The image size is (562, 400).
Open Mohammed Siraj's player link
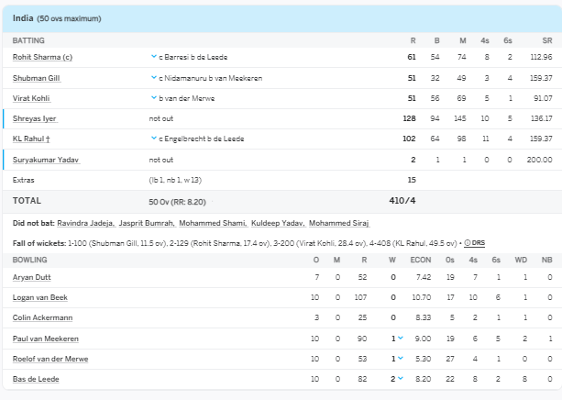point(336,223)
